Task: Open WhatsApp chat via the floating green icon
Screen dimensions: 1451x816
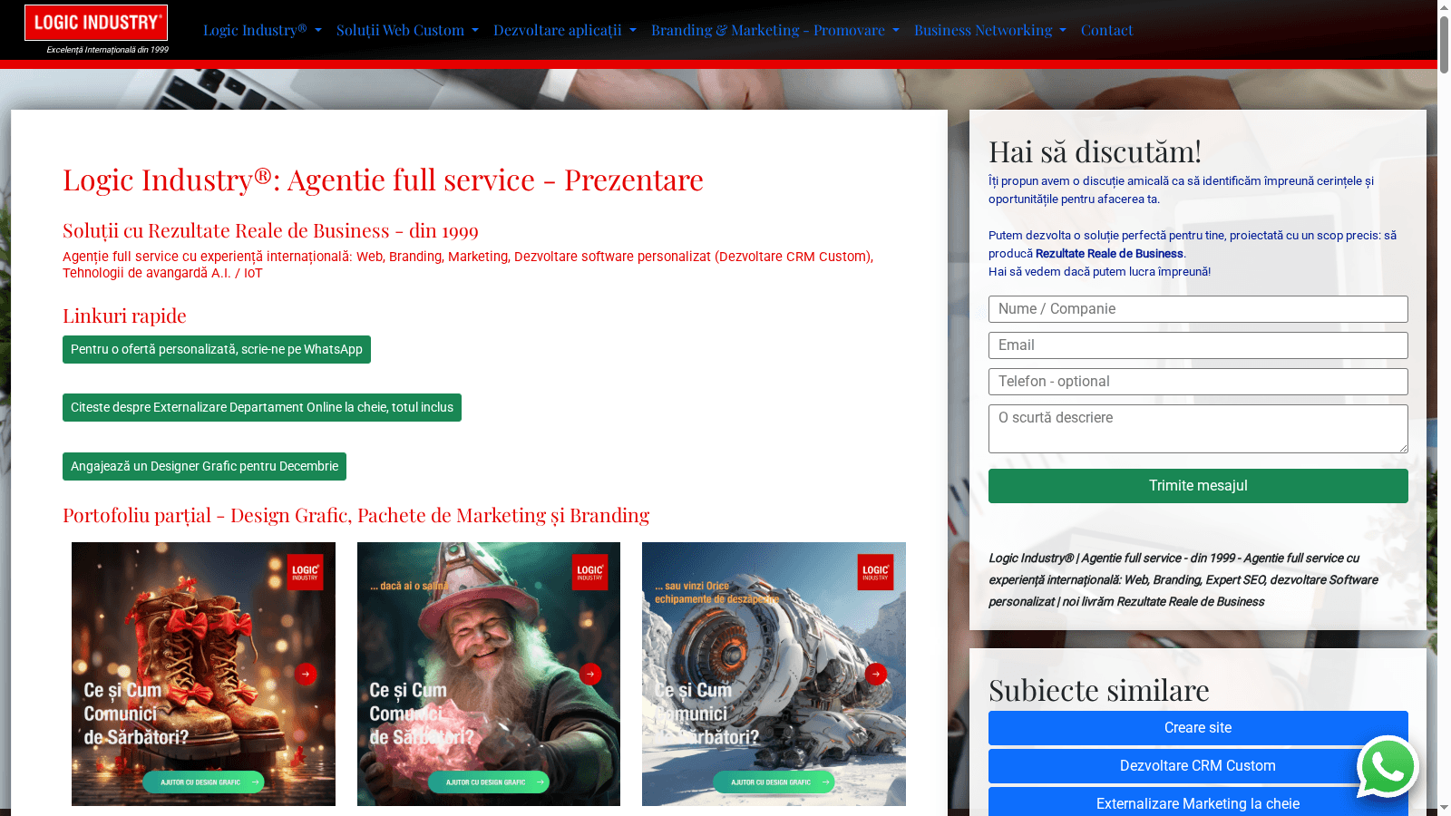Action: (1388, 767)
